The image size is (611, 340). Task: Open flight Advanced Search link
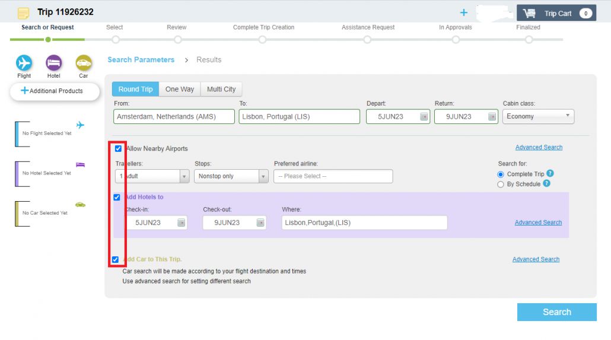tap(539, 147)
